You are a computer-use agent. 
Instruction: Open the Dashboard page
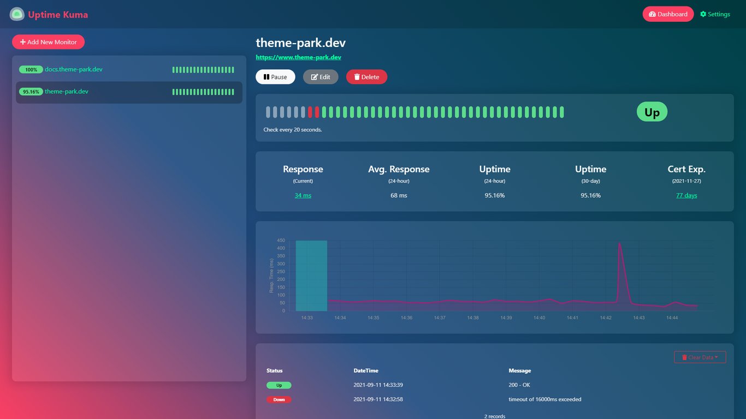pyautogui.click(x=668, y=14)
